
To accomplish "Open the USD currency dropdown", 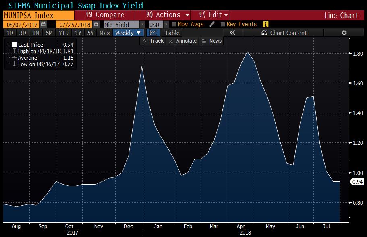I will tap(166, 25).
